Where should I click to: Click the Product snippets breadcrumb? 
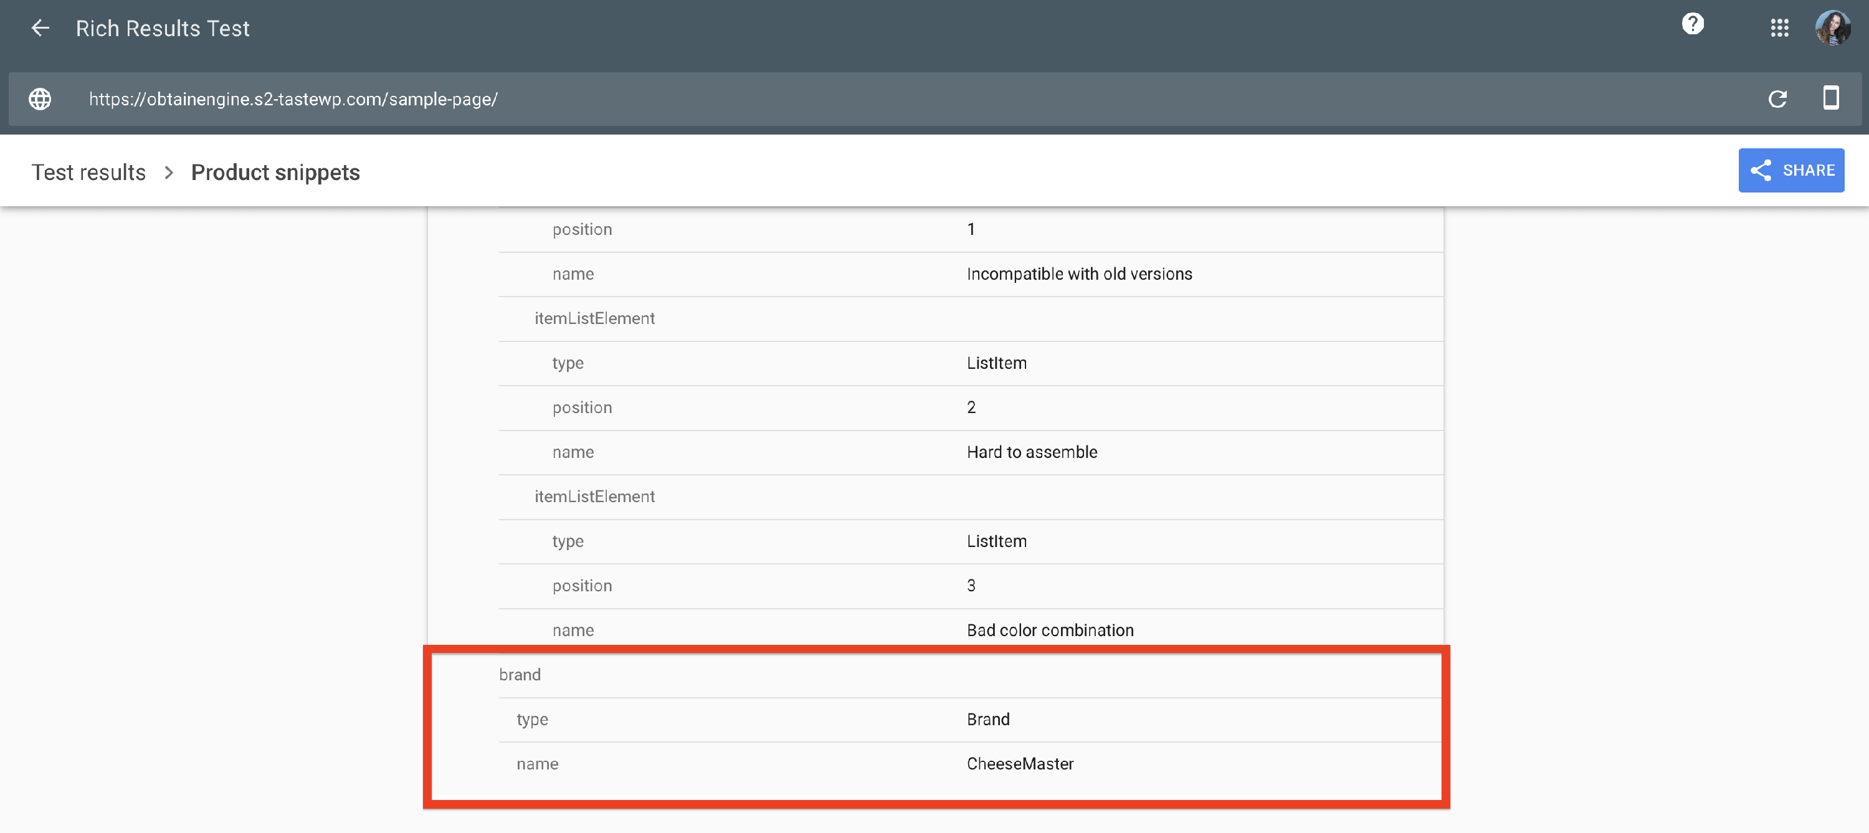click(275, 173)
